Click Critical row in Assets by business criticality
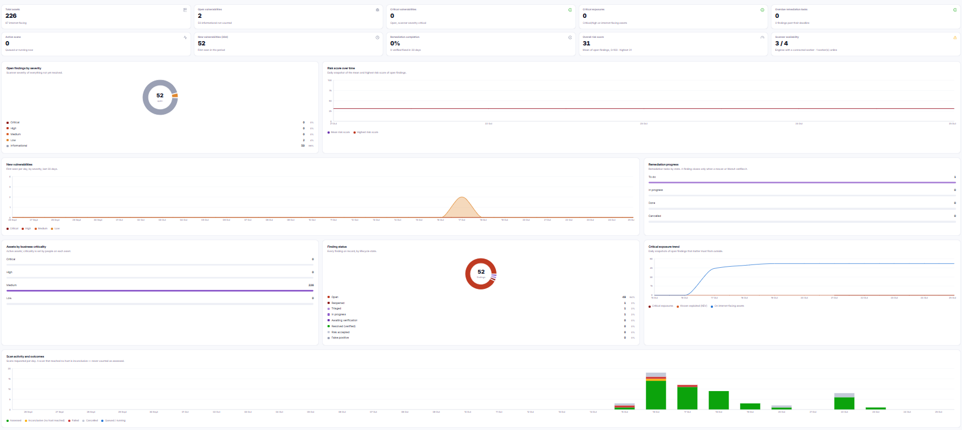962x430 pixels. point(160,262)
